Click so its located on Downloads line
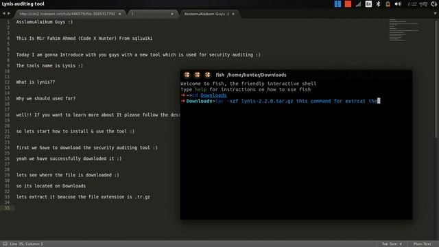 tap(51, 186)
